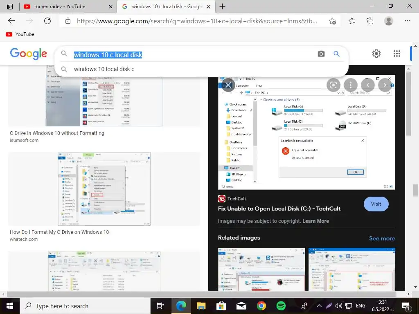419x314 pixels.
Task: Open the Windows Start menu
Action: [10, 306]
